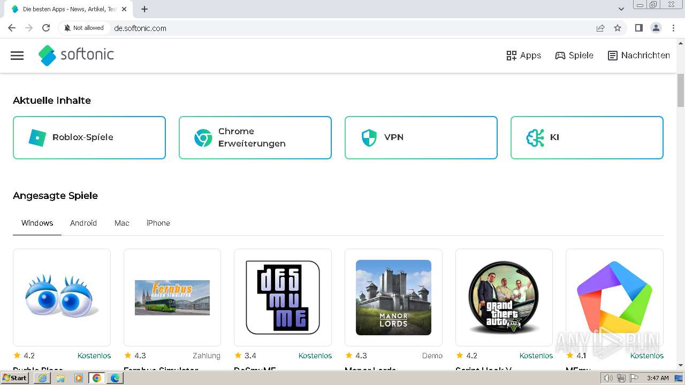The width and height of the screenshot is (685, 385).
Task: Open the DeSmuME thumbnail
Action: pyautogui.click(x=283, y=297)
